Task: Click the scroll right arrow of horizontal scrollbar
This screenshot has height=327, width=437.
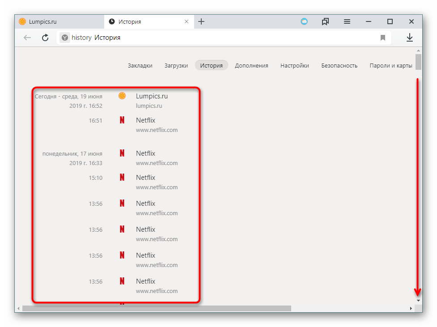Action: pos(411,308)
